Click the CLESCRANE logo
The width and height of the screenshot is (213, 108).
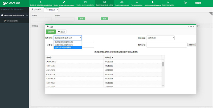pyautogui.click(x=11, y=3)
